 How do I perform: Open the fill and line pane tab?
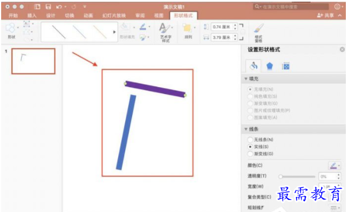pyautogui.click(x=253, y=66)
